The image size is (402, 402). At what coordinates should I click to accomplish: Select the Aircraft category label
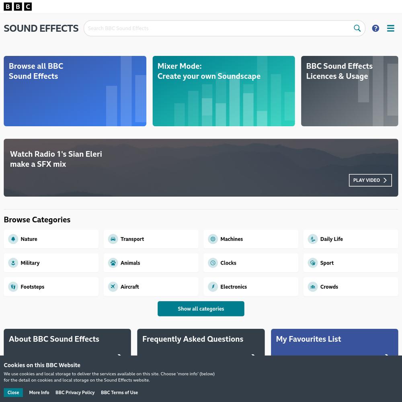coord(130,287)
